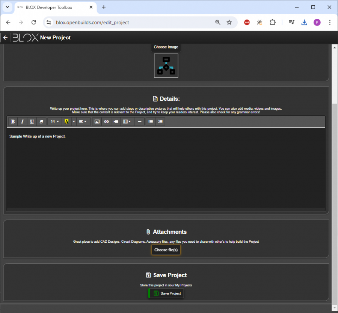Apply unordered bullet list
The width and height of the screenshot is (338, 313).
[151, 122]
